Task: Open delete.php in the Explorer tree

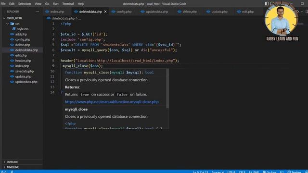Action: [23, 45]
